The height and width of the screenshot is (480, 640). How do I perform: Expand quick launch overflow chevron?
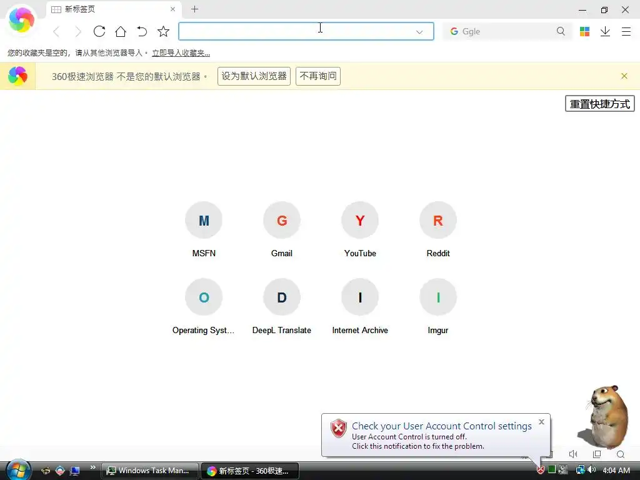coord(92,467)
